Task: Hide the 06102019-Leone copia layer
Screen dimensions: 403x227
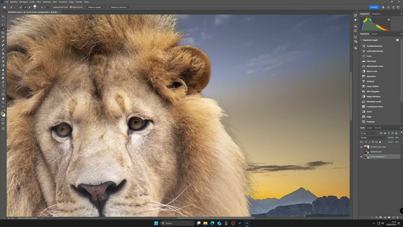Action: [361, 147]
